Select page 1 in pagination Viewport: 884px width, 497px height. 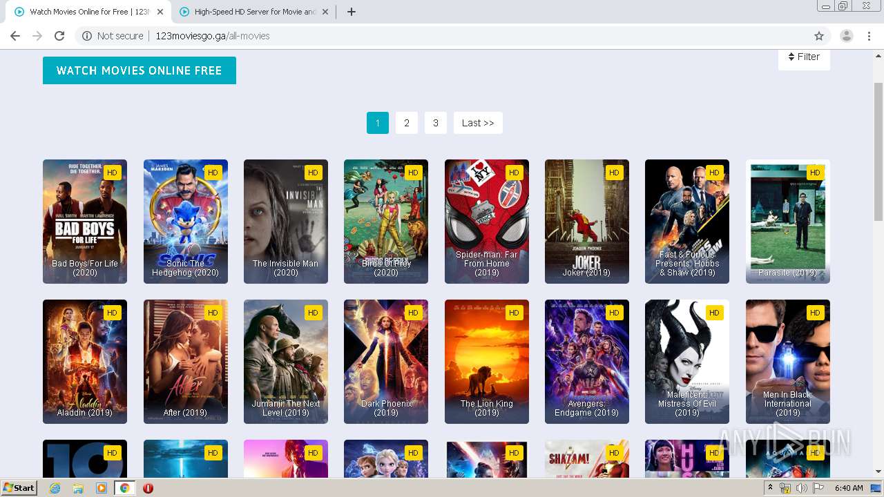[378, 123]
